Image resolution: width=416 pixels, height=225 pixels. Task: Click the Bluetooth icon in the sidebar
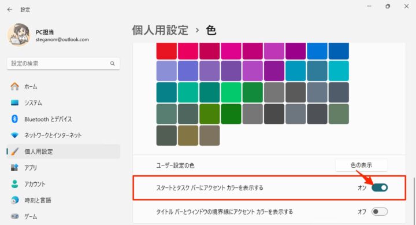pos(14,119)
